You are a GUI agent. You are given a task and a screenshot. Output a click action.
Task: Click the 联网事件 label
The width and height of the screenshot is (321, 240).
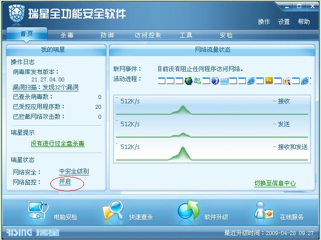tap(127, 69)
